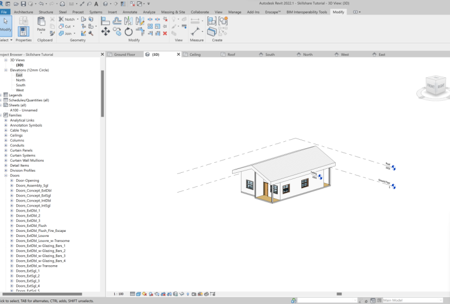Viewport: 450px width, 304px height.
Task: Select the Offset tool
Action: [117, 21]
